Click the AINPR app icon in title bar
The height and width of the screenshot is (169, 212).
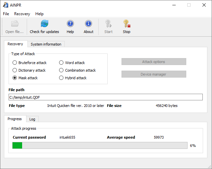6,5
